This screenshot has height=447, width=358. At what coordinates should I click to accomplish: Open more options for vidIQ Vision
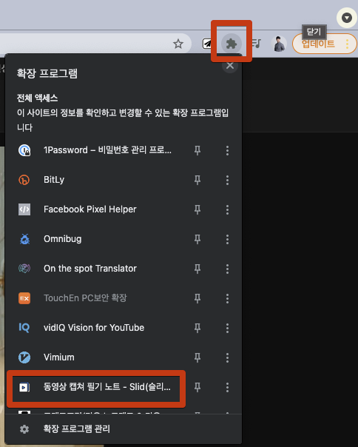(227, 328)
